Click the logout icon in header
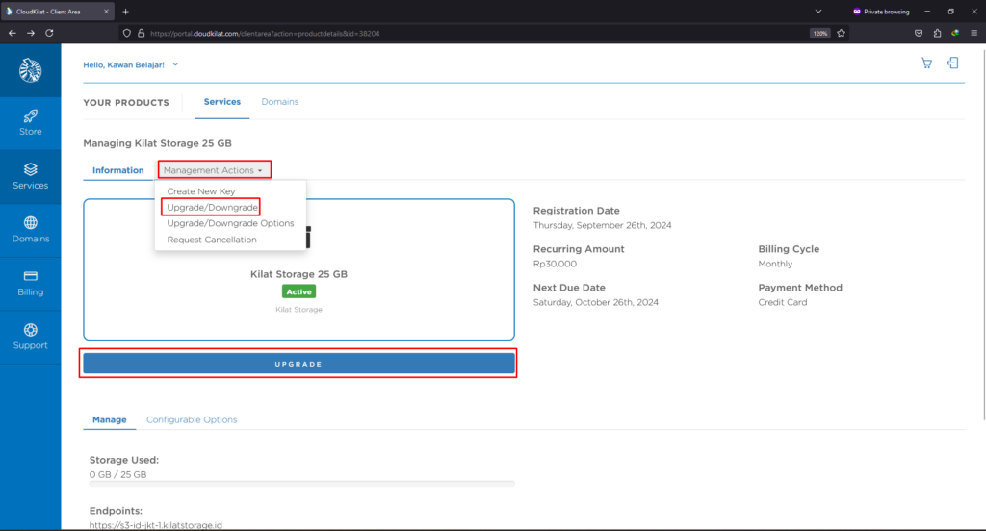The image size is (986, 531). coord(952,63)
